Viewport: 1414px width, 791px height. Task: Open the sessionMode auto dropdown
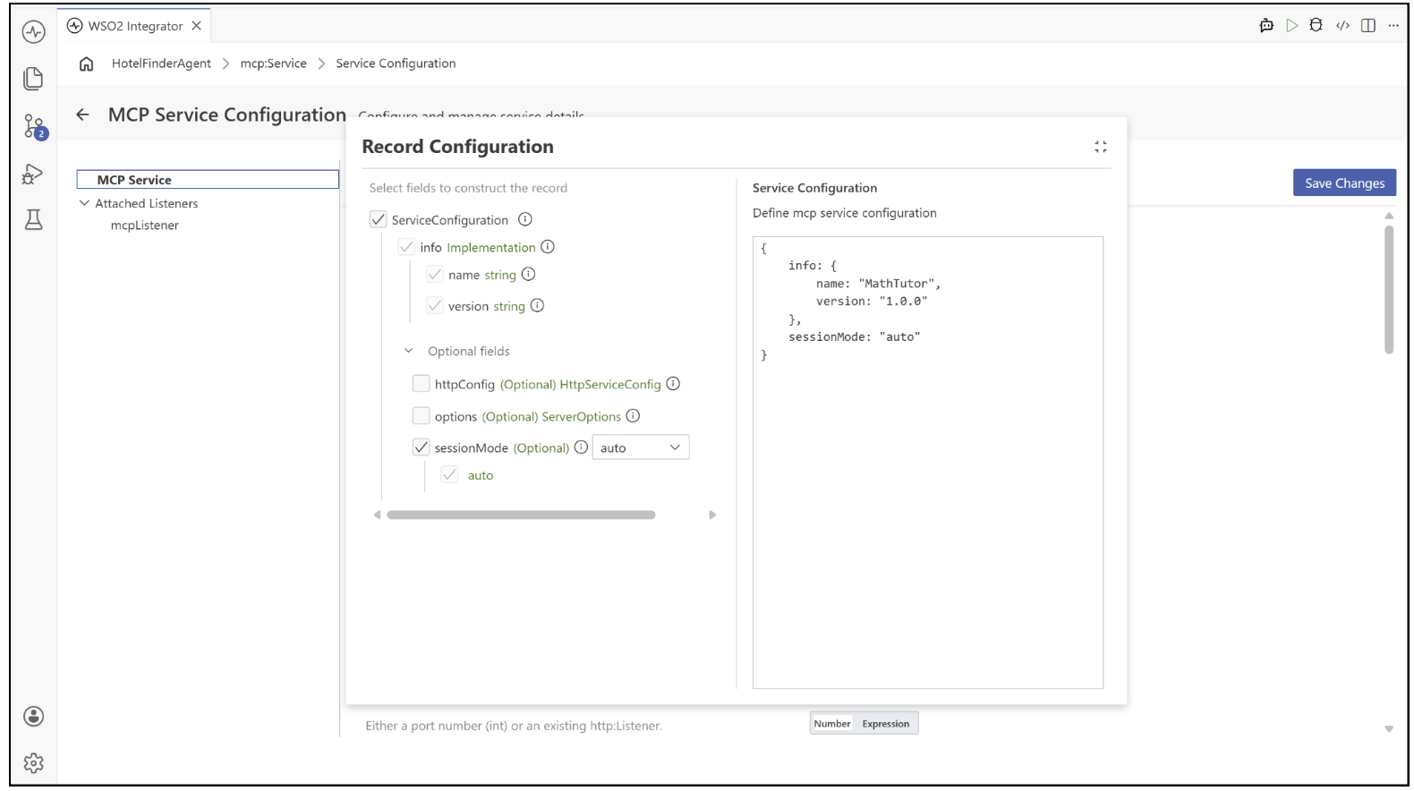coord(641,447)
